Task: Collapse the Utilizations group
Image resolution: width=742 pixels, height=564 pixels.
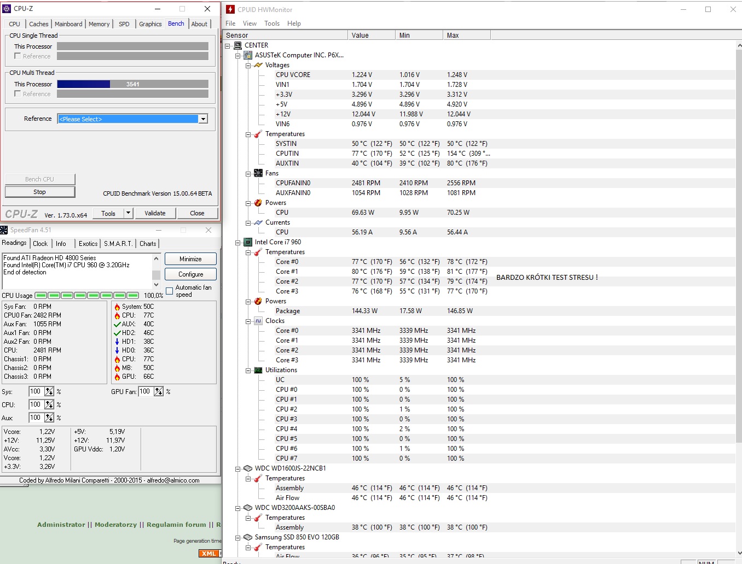Action: tap(248, 370)
